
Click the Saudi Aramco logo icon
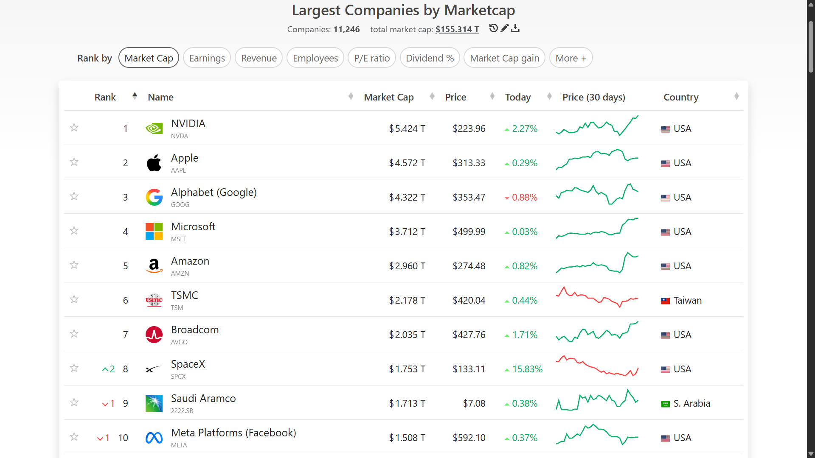154,403
